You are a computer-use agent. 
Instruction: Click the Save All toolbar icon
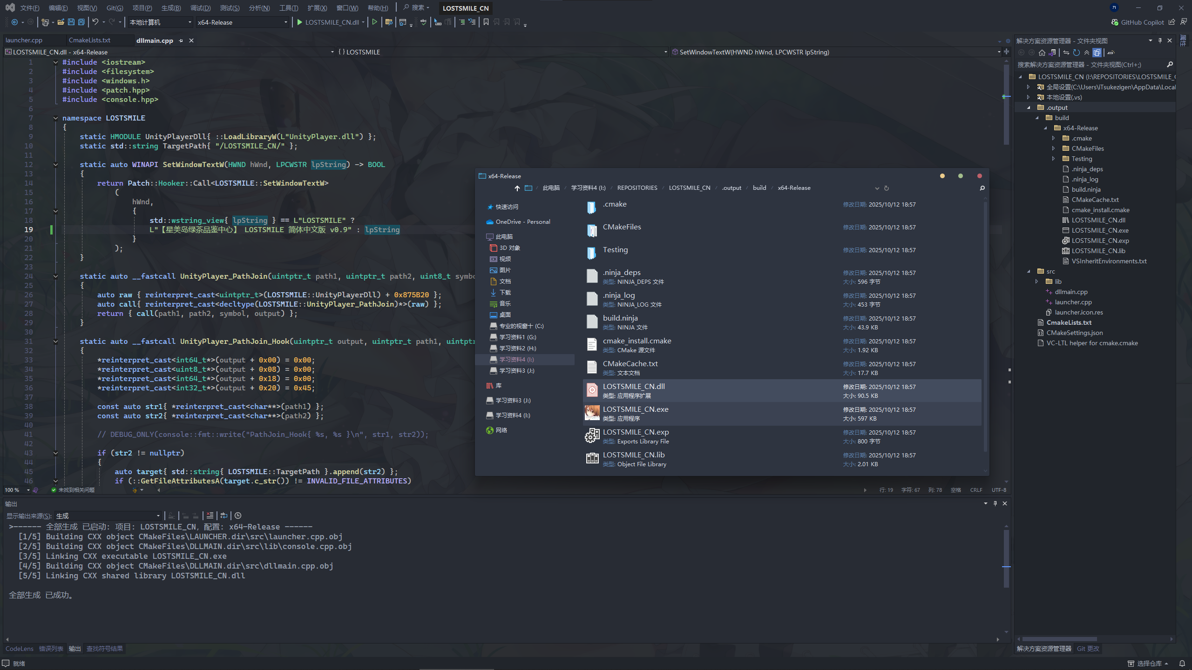81,22
